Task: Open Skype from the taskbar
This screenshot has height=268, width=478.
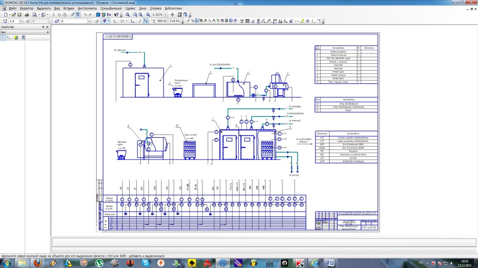Action: click(x=146, y=263)
